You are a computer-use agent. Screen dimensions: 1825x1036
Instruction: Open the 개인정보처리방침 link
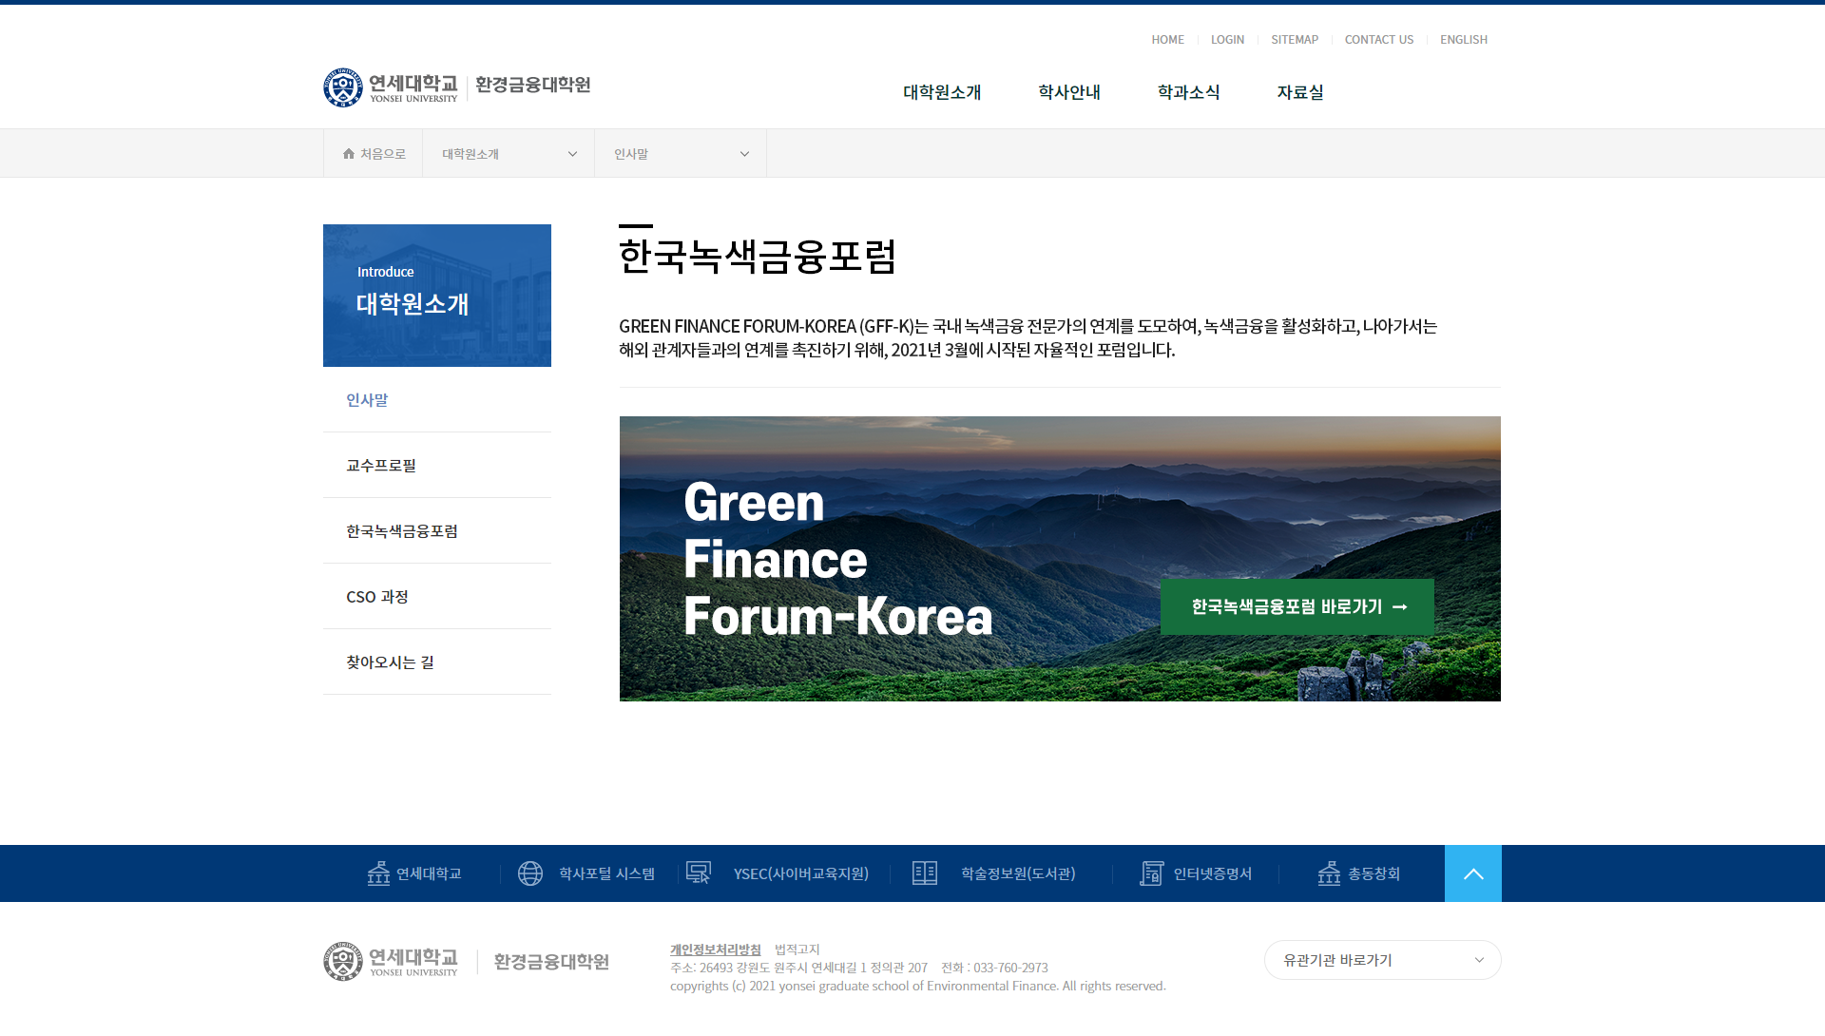tap(715, 950)
